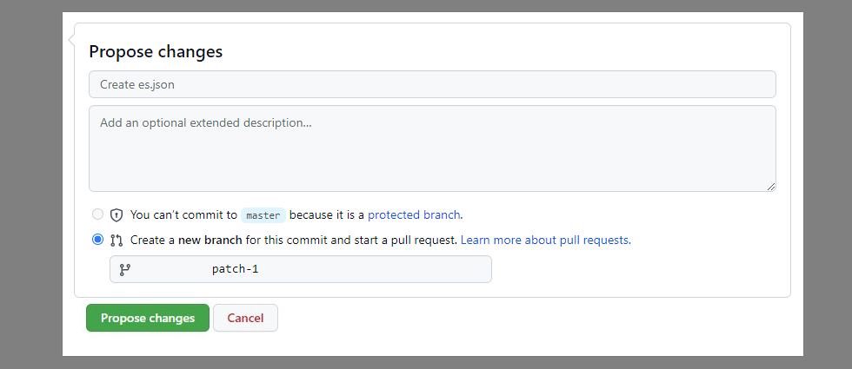Image resolution: width=852 pixels, height=369 pixels.
Task: Click the popover caret at the top-left corner
Action: point(71,38)
